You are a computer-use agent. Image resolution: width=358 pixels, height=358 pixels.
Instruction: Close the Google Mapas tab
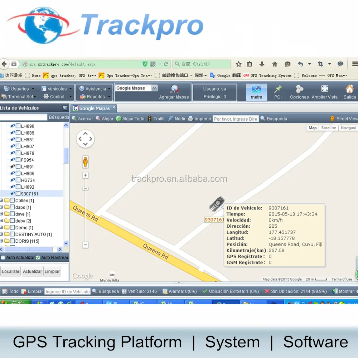tap(114, 107)
